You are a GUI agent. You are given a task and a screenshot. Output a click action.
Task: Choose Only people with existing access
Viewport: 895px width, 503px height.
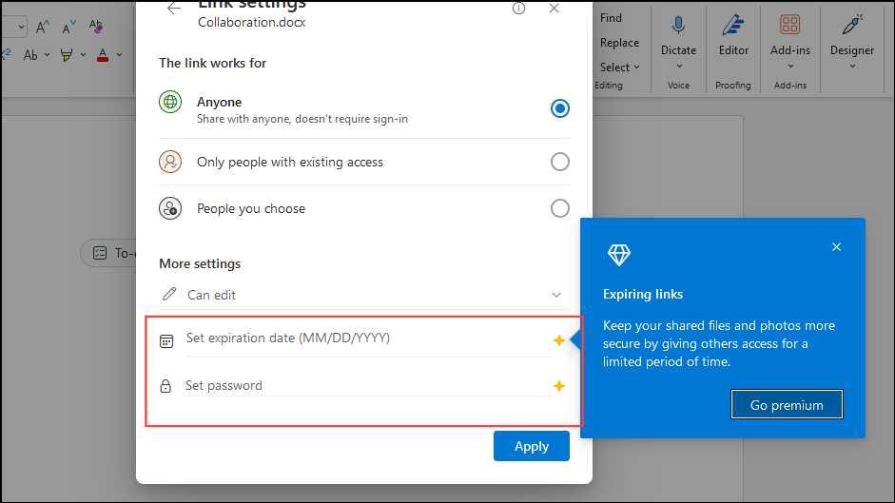pos(560,162)
